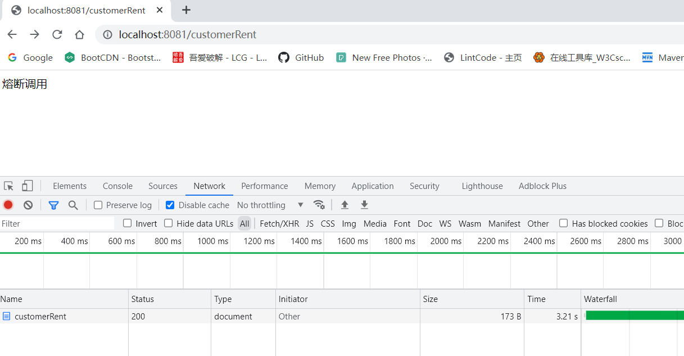This screenshot has height=356, width=684.
Task: Click the import HAR file upload icon
Action: point(345,205)
